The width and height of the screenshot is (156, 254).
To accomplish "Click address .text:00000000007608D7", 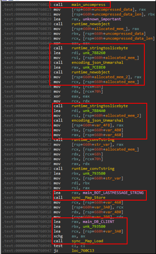I will (27, 154).
